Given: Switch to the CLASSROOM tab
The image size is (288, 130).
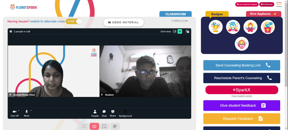Looking at the screenshot, I should point(175,14).
